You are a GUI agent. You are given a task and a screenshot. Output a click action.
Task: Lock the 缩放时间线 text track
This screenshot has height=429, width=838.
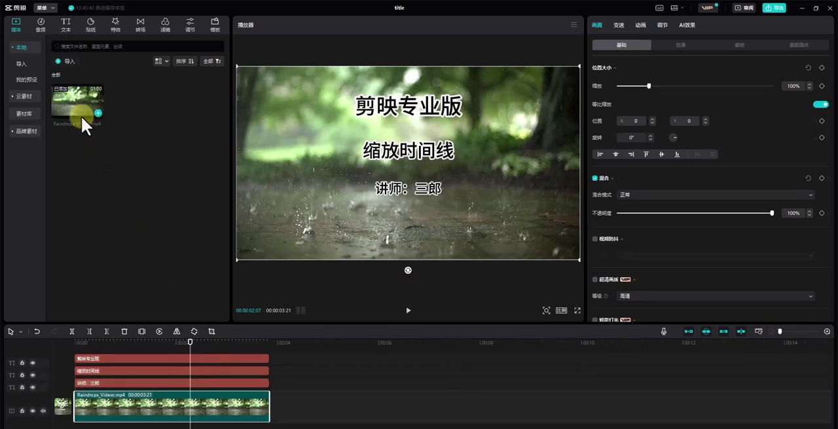(x=22, y=375)
